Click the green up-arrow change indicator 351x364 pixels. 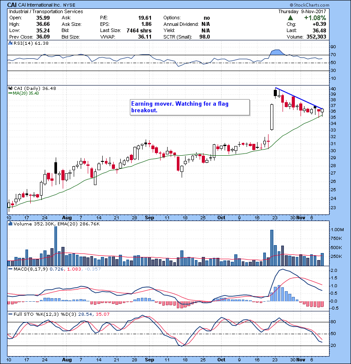[290, 18]
